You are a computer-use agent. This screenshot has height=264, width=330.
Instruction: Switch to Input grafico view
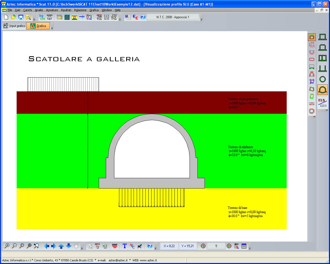14,26
